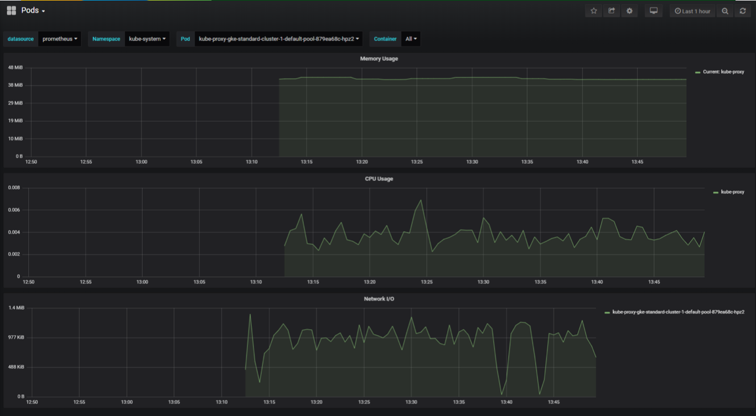The image size is (756, 416).
Task: Toggle kube-proxy legend in CPU Usage
Action: [732, 192]
